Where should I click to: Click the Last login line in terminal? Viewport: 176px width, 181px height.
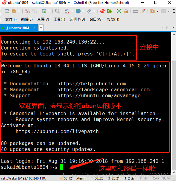pos(83,161)
